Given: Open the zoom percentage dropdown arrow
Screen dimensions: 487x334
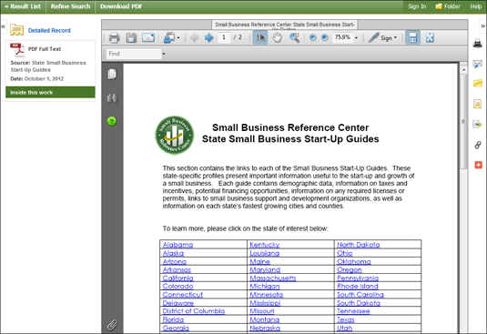Looking at the screenshot, I should 356,38.
